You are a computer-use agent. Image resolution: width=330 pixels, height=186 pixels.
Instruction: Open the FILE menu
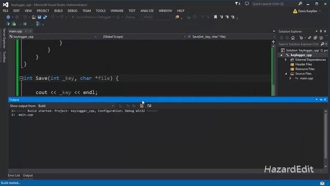point(6,11)
